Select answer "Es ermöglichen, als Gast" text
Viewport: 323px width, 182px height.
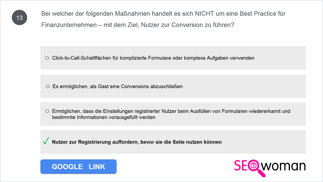(x=118, y=87)
